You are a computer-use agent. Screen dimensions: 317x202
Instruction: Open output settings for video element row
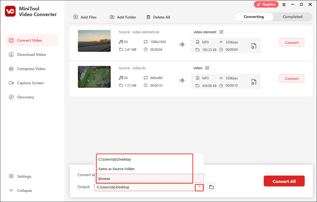tap(254, 46)
